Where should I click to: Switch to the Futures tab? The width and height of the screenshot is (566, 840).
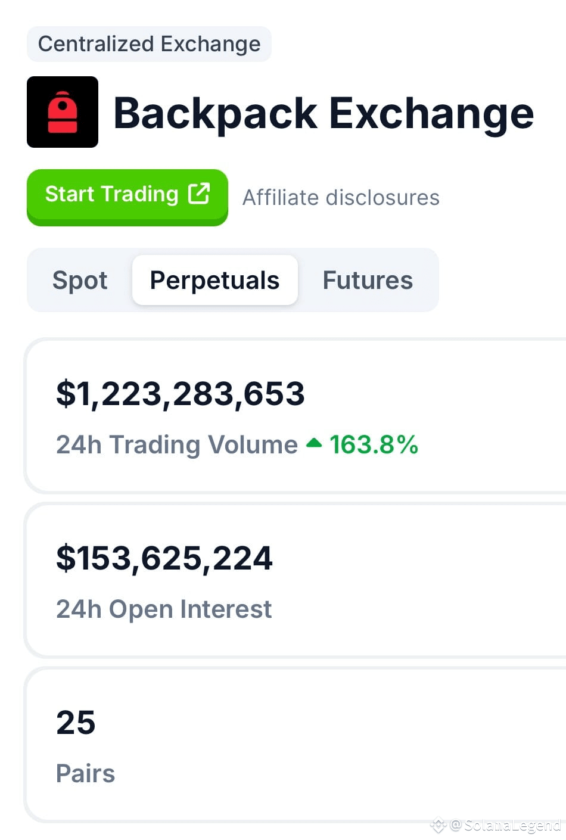coord(368,280)
